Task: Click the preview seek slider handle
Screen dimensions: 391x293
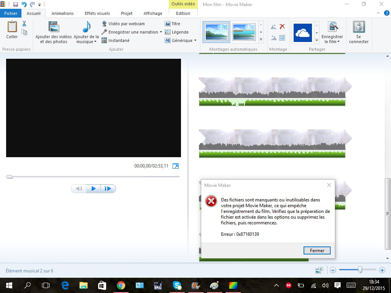Action: tap(10, 177)
